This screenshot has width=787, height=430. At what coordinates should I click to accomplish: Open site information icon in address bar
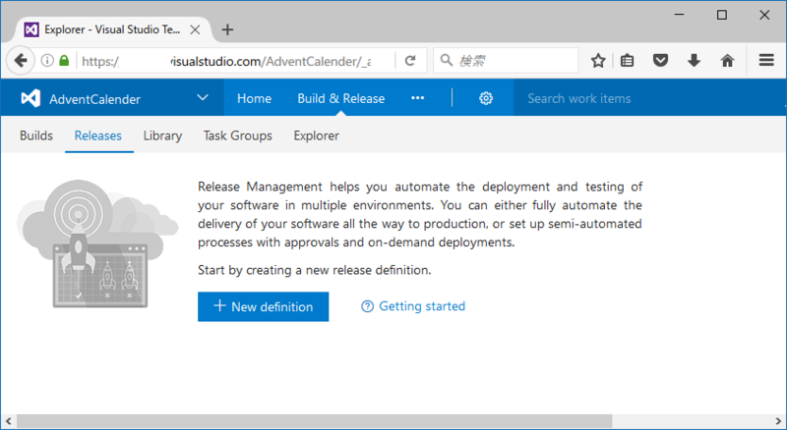[x=47, y=61]
